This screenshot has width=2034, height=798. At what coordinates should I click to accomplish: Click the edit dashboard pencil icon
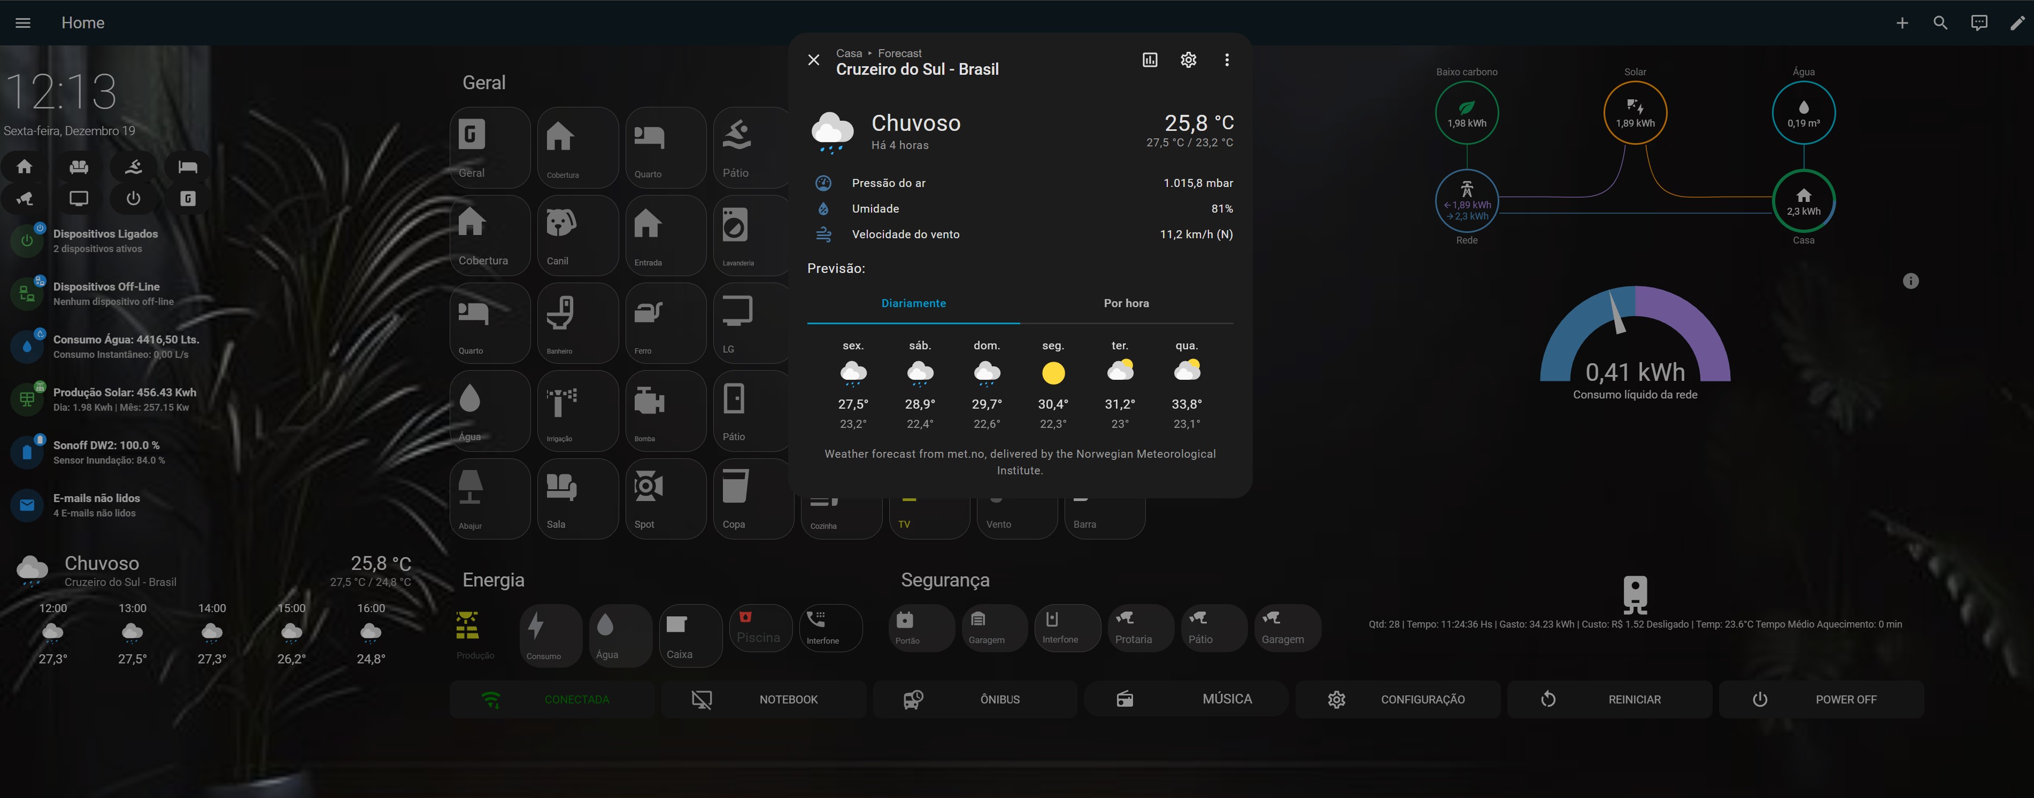(2017, 23)
